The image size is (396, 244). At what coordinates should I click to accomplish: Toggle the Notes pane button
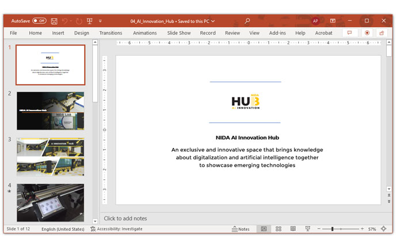click(x=241, y=229)
